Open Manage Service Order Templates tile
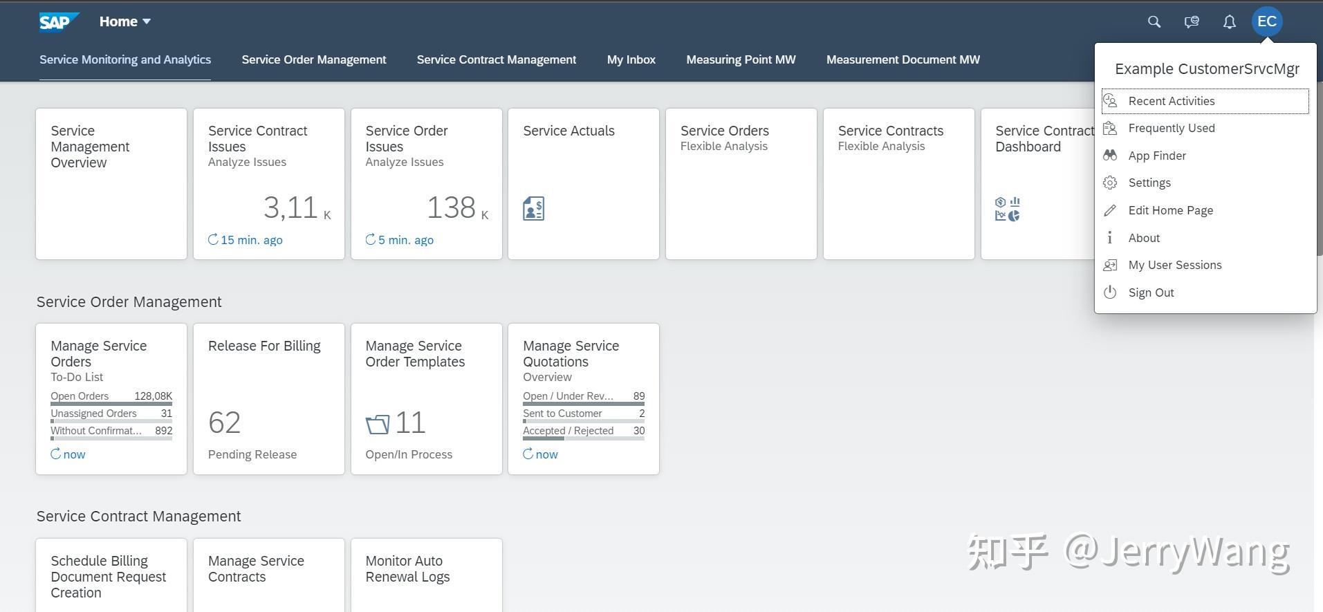The width and height of the screenshot is (1323, 612). (426, 398)
